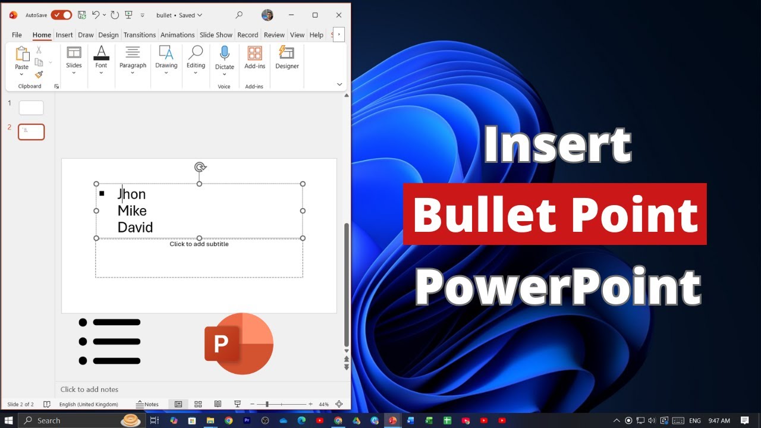The width and height of the screenshot is (761, 428).
Task: Switch to the Insert tab
Action: tap(64, 35)
